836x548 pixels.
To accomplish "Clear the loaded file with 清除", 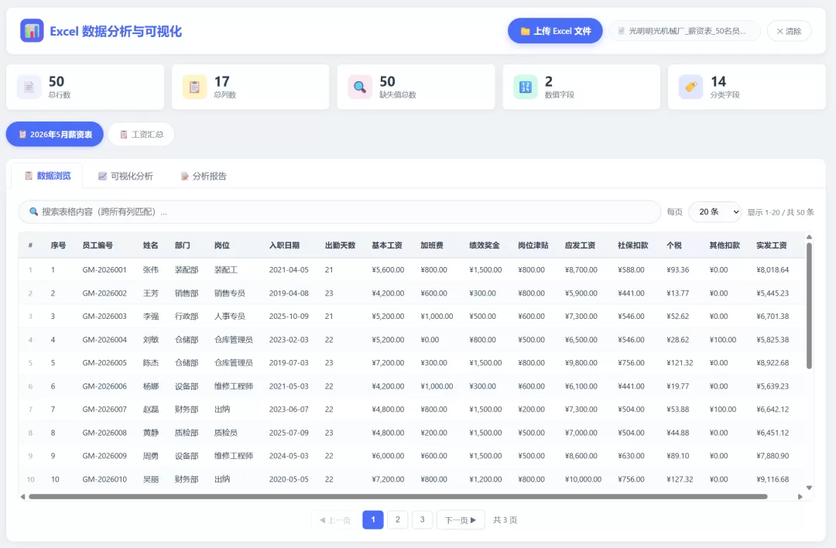I will 789,31.
